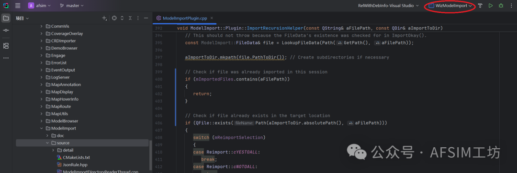Expand all nodes in project tree

(122, 18)
